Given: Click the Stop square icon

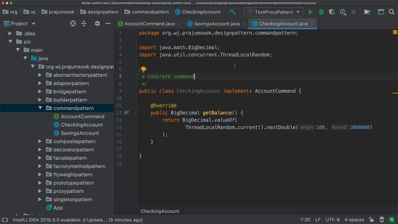Looking at the screenshot, I should tap(354, 12).
